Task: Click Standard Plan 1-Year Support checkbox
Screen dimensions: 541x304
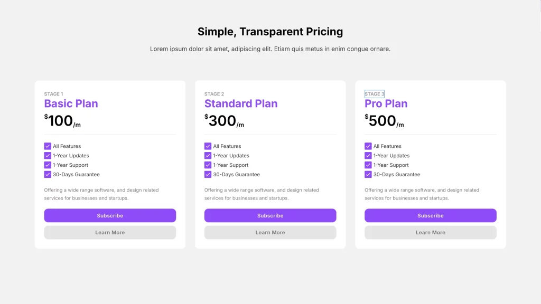Action: pos(208,165)
